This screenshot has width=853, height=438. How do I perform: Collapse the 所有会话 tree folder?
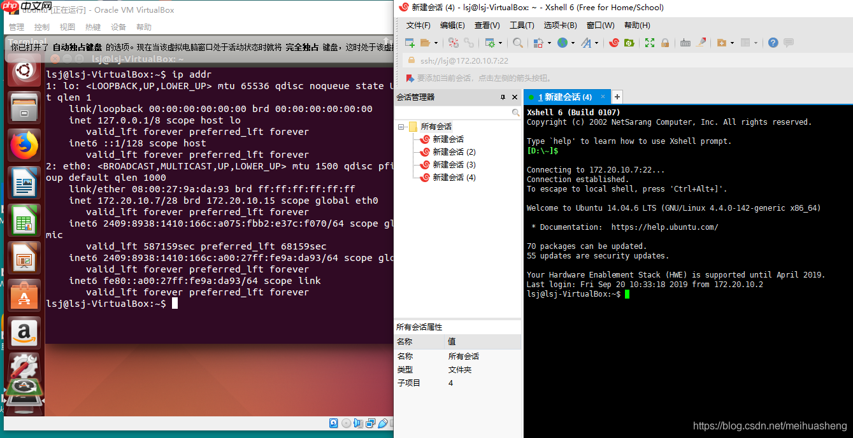point(401,127)
